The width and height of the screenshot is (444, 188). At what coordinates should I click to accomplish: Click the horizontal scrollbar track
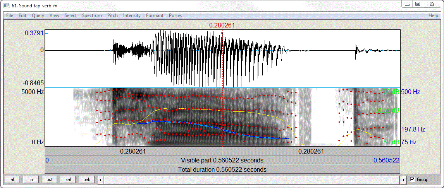(x=252, y=179)
